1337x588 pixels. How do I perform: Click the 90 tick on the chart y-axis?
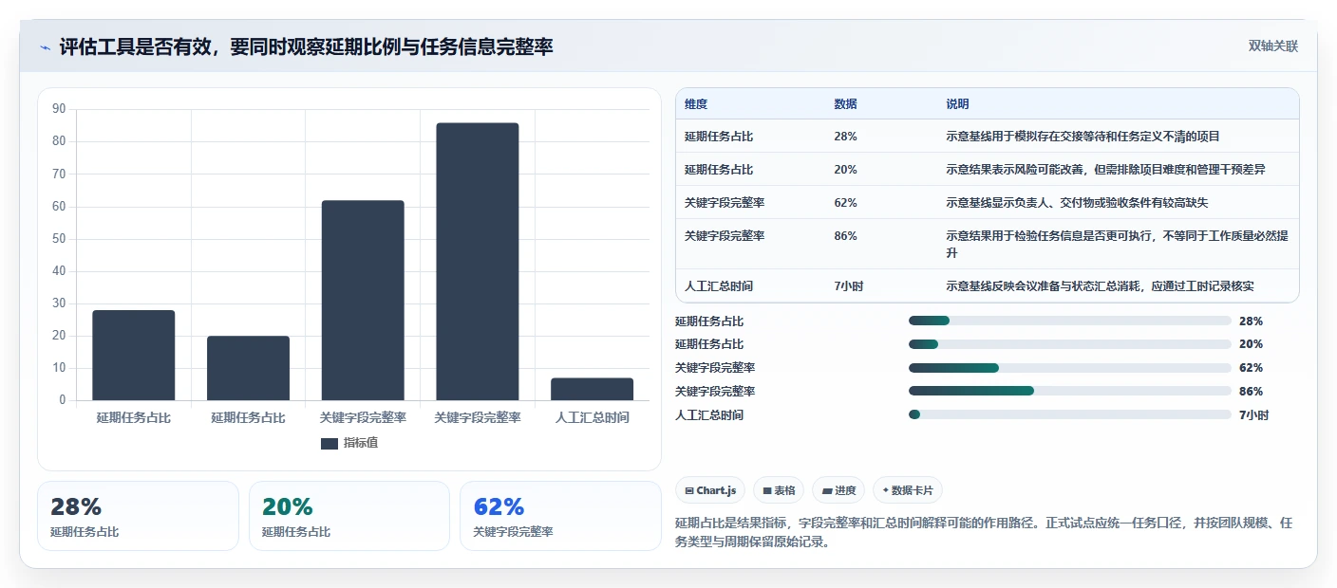59,109
